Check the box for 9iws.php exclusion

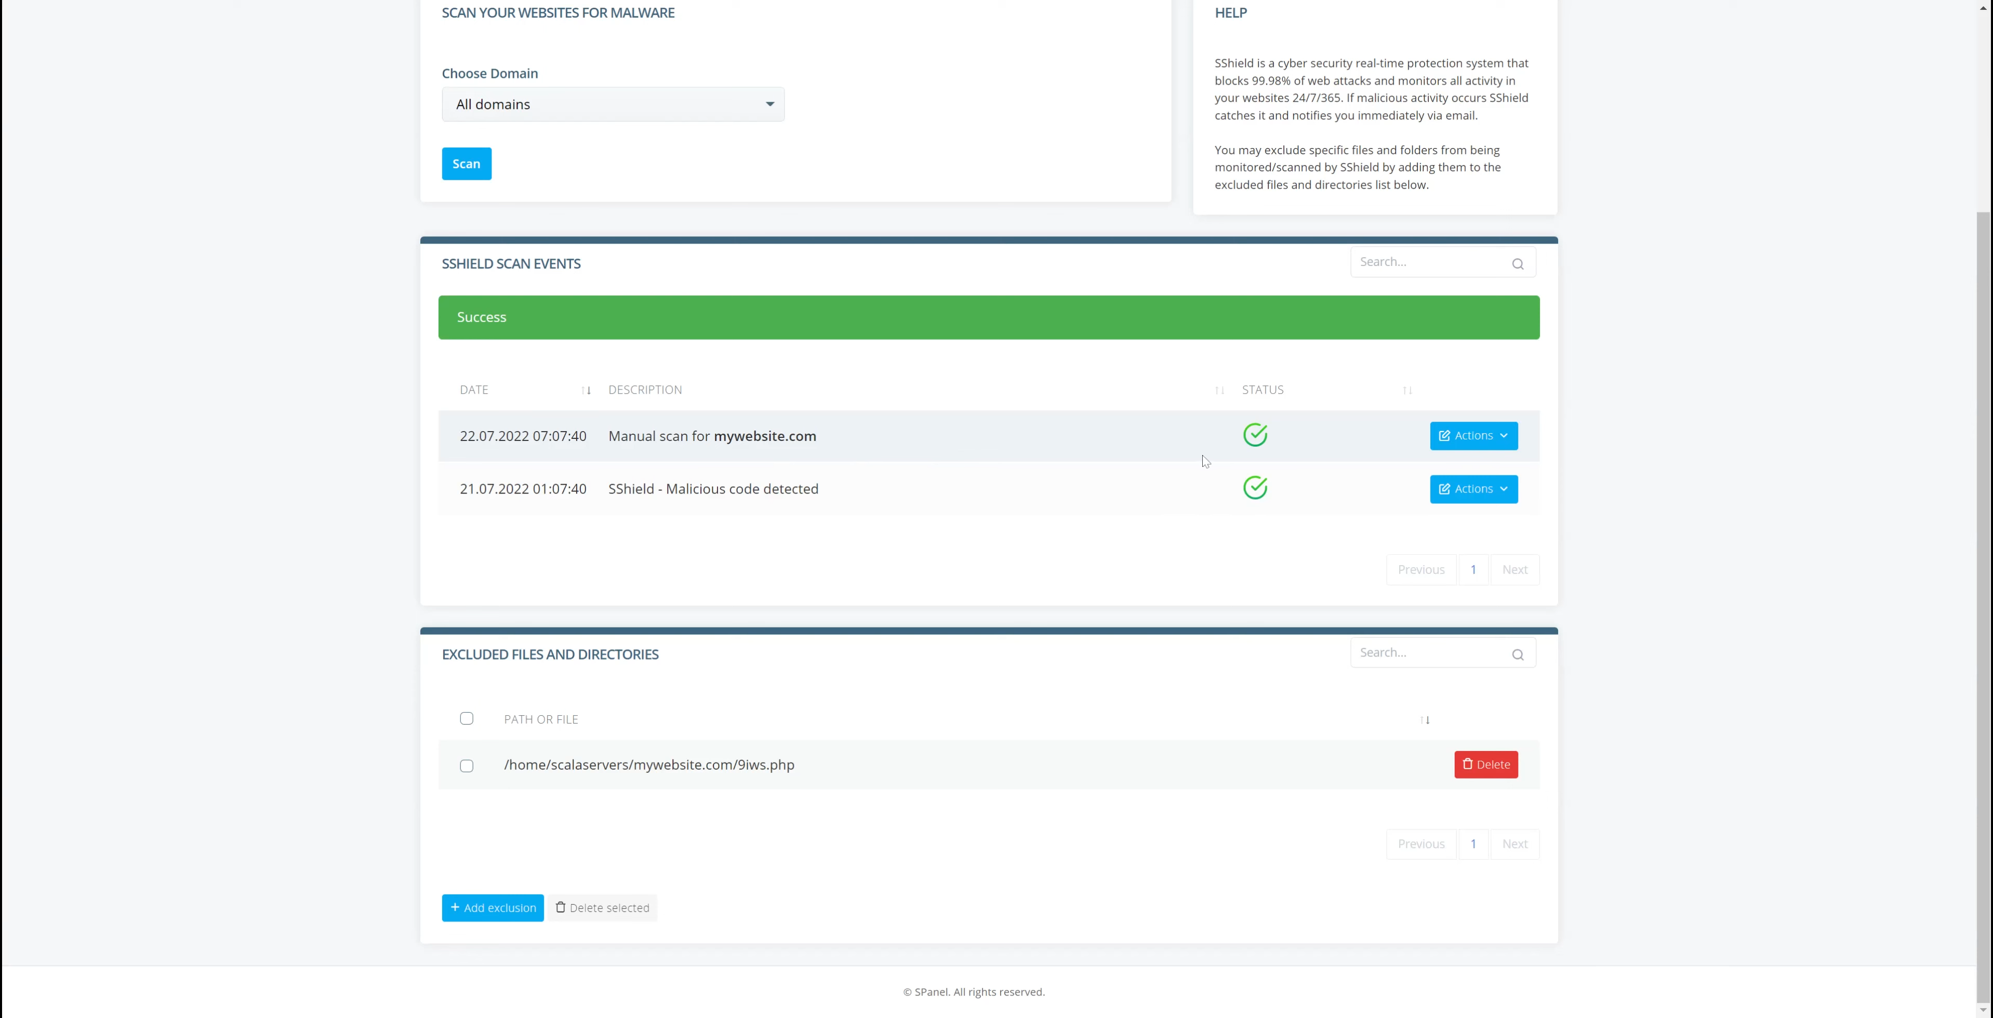(x=467, y=766)
